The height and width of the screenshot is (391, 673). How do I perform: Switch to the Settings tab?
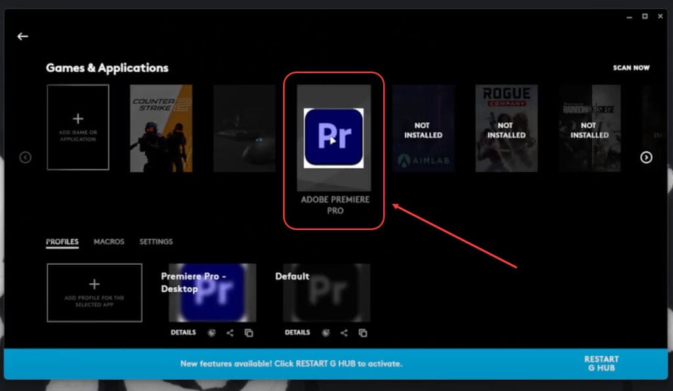(x=156, y=242)
